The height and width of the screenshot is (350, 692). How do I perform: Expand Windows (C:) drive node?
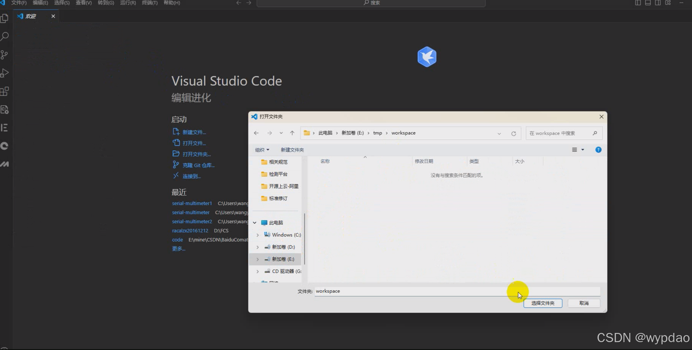pos(258,235)
